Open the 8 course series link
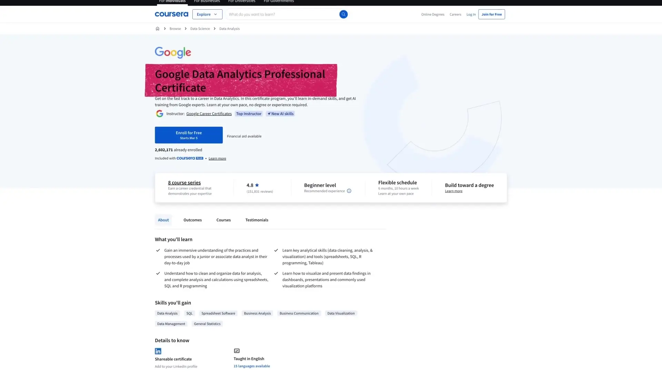This screenshot has width=662, height=372. click(x=184, y=183)
